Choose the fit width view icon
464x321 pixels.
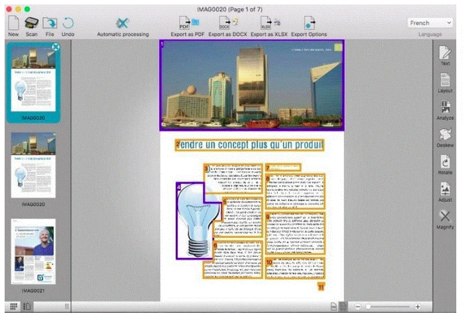click(x=342, y=307)
